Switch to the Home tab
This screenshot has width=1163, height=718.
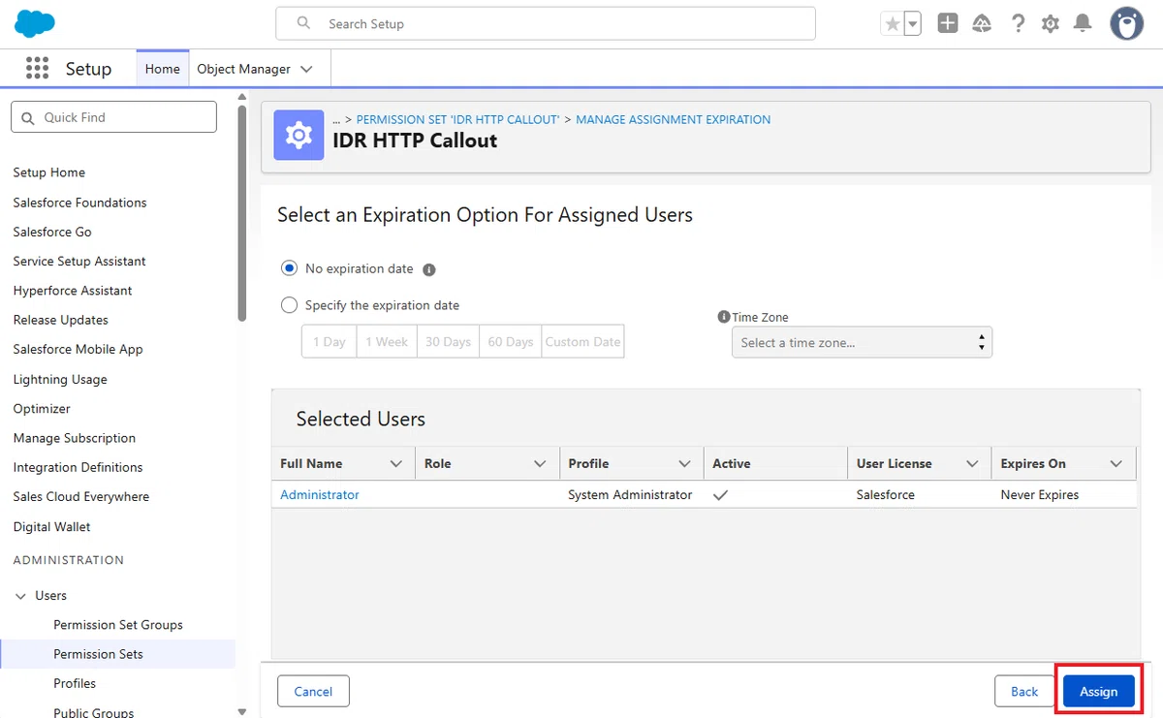click(162, 69)
